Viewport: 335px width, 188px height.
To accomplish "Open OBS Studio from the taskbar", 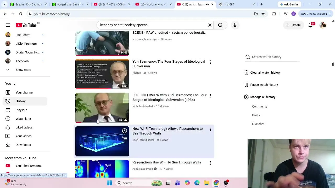I will [226, 183].
